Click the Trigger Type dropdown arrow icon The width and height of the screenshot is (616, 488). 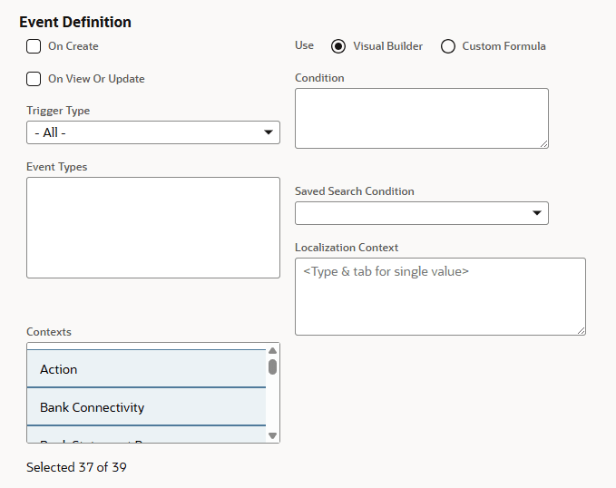[269, 132]
